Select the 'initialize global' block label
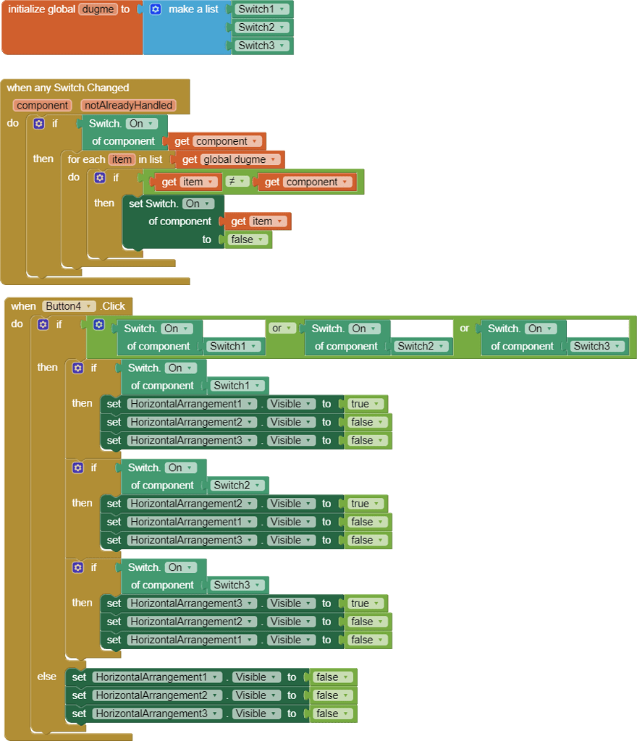 (41, 9)
